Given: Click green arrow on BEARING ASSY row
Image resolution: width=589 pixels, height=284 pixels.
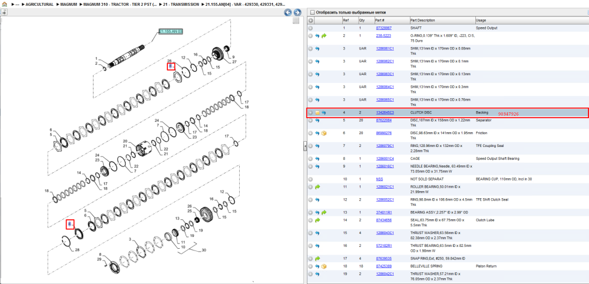Looking at the screenshot, I should 324,212.
